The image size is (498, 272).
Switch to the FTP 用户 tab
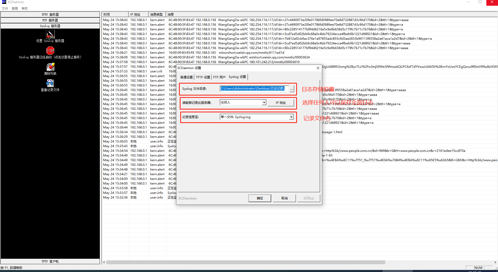pyautogui.click(x=219, y=77)
